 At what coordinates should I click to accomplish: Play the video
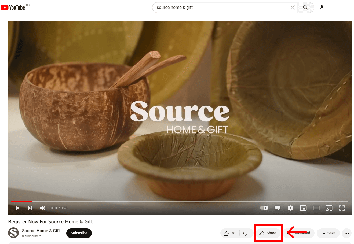[x=17, y=208]
